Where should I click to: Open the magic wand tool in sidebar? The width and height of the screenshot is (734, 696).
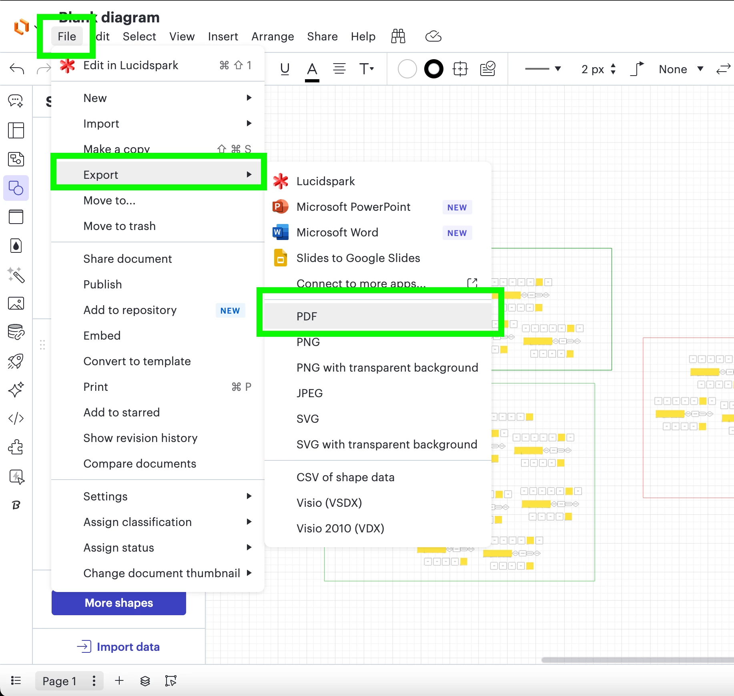[x=16, y=275]
